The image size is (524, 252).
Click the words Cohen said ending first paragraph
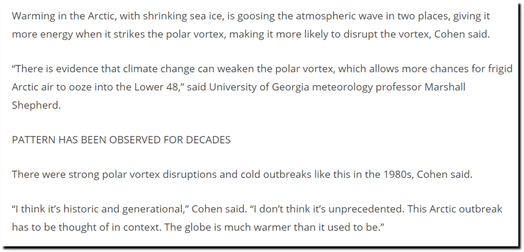point(462,34)
